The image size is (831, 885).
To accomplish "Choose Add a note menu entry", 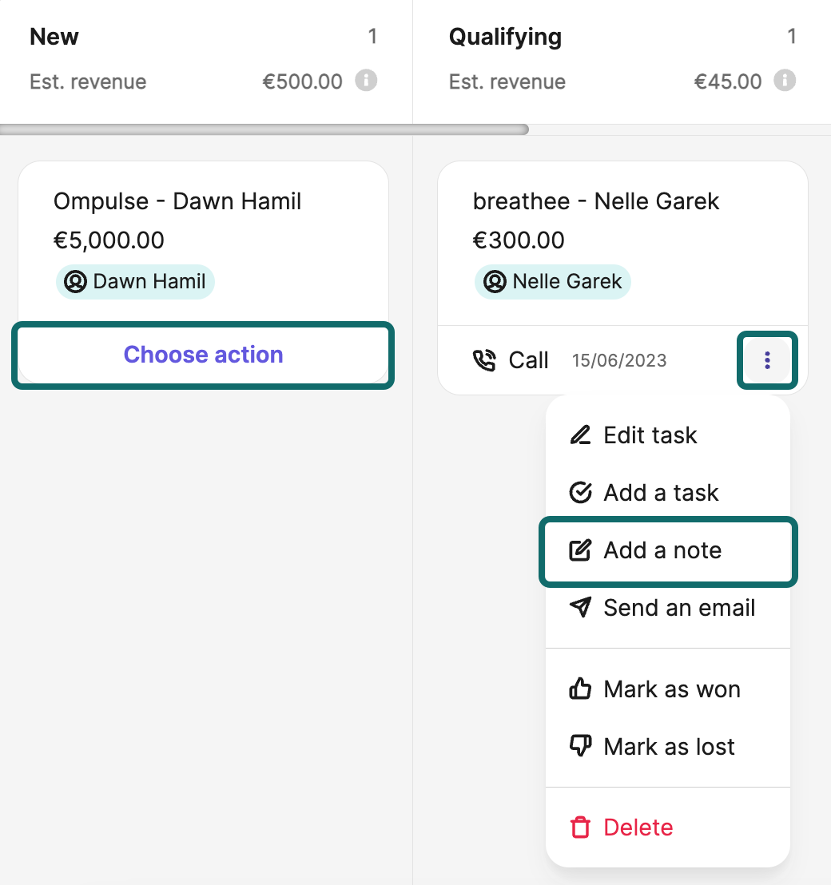I will pos(668,551).
